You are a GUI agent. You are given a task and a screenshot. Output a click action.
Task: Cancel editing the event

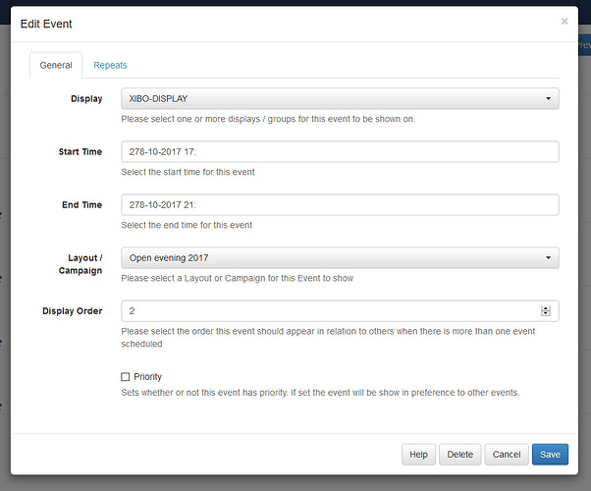507,455
